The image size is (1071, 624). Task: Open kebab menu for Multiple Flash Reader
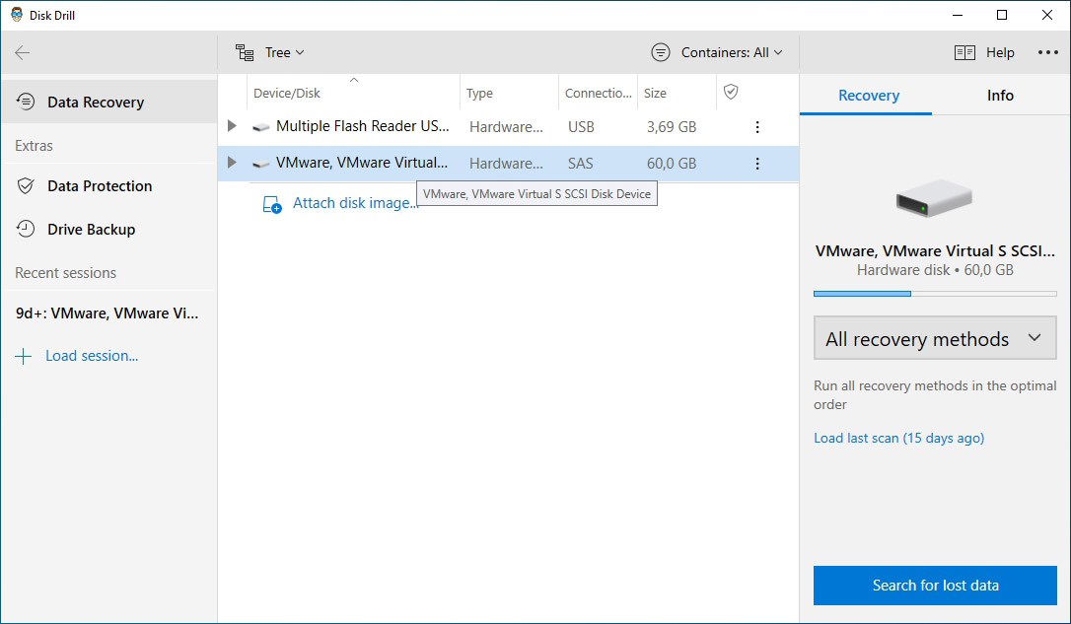coord(756,127)
